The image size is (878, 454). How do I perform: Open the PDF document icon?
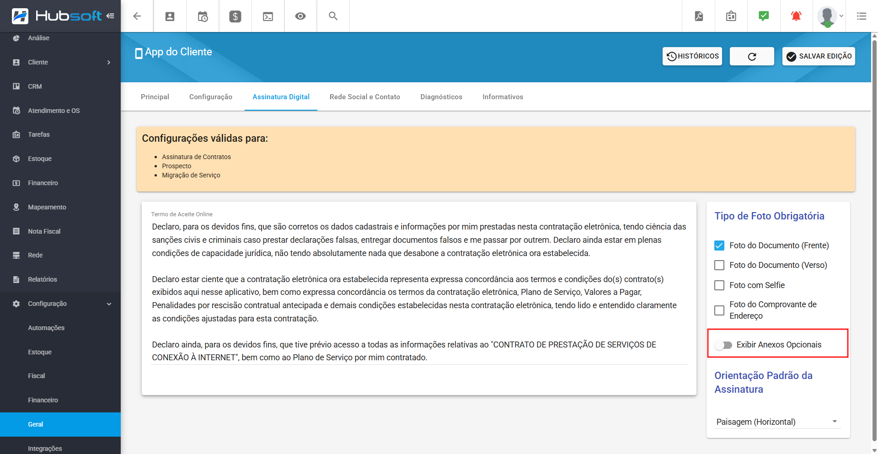tap(699, 16)
